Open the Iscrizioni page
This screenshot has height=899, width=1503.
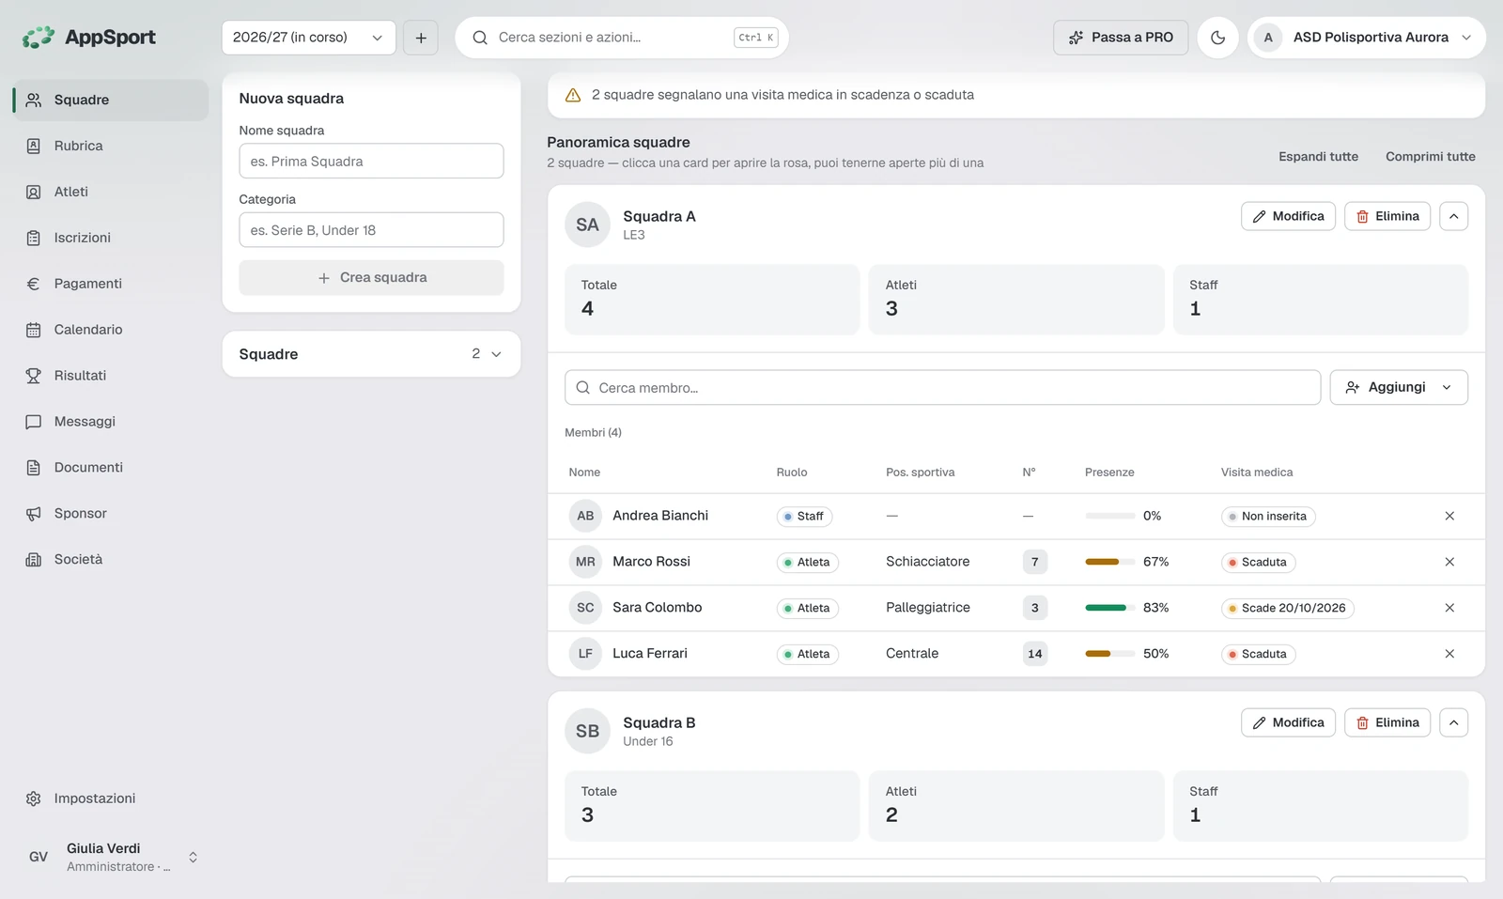click(110, 238)
